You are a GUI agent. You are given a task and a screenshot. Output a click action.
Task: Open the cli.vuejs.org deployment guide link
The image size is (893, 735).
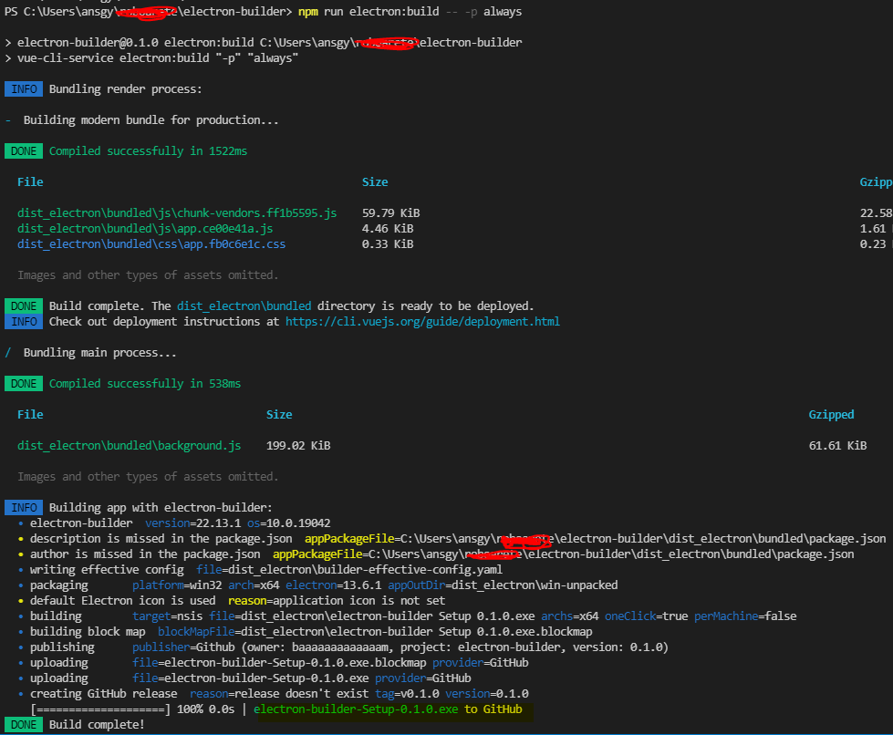pos(422,322)
